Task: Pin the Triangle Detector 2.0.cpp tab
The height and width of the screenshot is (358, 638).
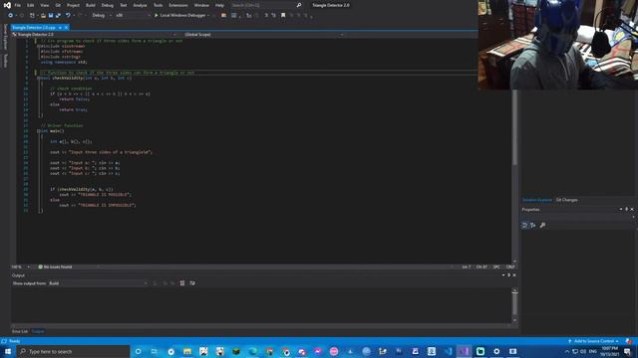Action: click(60, 28)
